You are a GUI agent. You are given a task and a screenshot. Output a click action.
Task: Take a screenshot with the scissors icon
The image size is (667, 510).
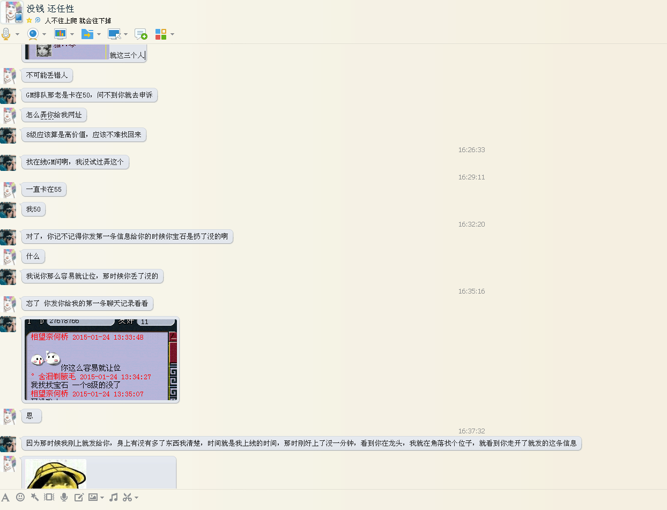[127, 497]
